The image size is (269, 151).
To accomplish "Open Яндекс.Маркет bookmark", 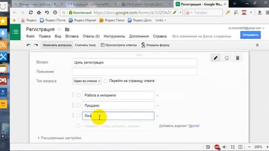I will 82,20.
